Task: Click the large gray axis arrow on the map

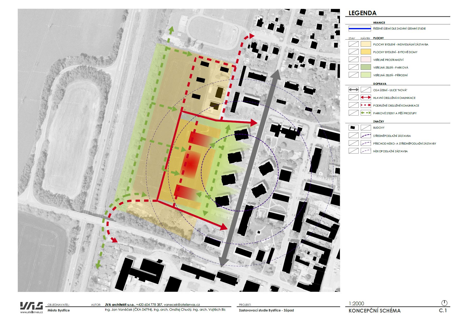Action: 249,168
